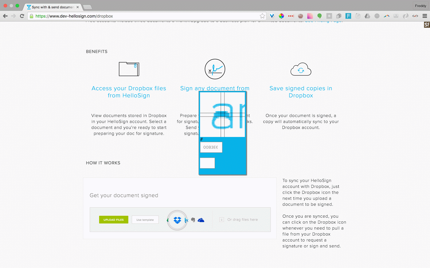Select the OneDrive cloud upload icon
Viewport: 430px width, 268px height.
pos(201,220)
